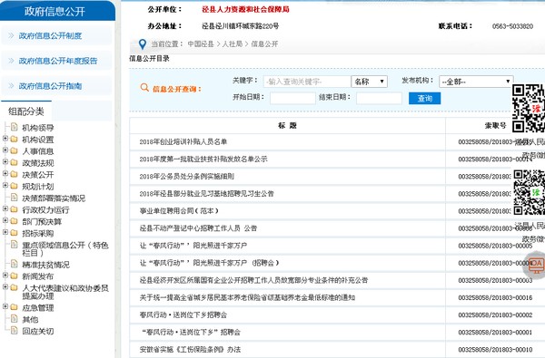Click the 开始日期 date field
This screenshot has height=358, width=545.
292,98
